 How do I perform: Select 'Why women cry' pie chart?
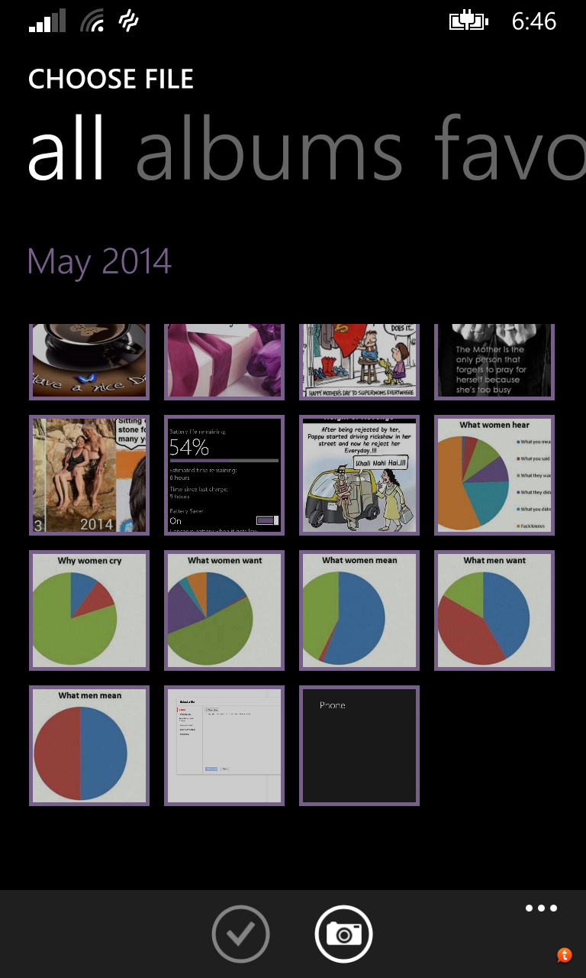tap(89, 610)
